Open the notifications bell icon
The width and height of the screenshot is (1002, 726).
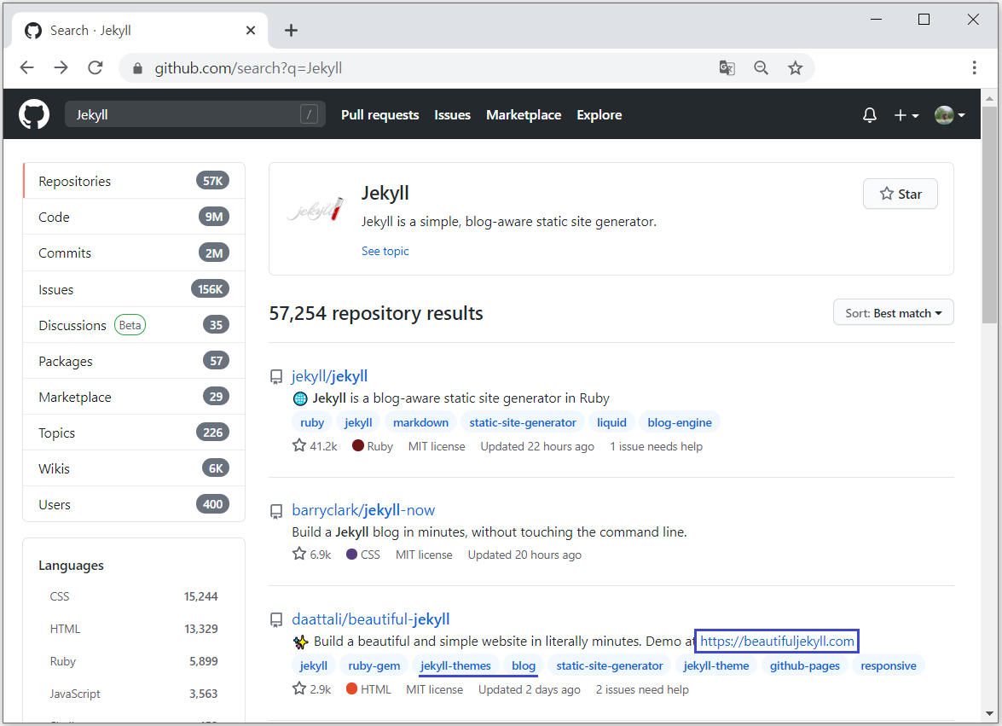pyautogui.click(x=869, y=115)
